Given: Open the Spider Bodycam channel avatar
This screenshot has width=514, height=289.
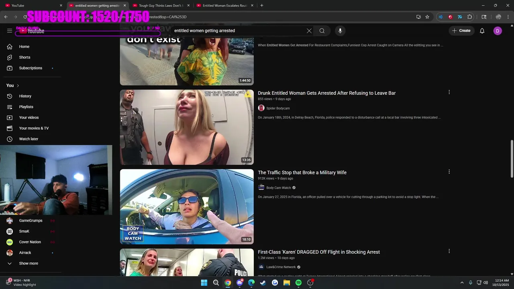Looking at the screenshot, I should [x=261, y=108].
